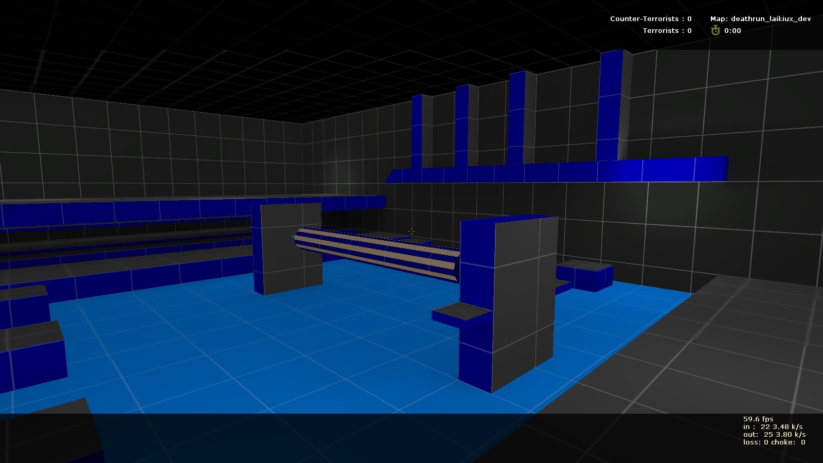Screen dimensions: 823x463
Task: Click the Counter-Terrorists score label
Action: point(650,19)
